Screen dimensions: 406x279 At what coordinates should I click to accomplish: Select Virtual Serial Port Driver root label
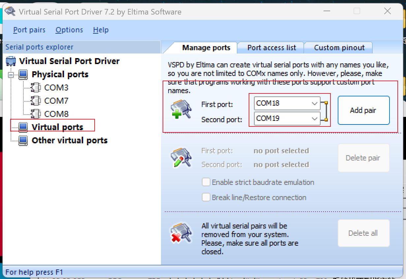69,61
